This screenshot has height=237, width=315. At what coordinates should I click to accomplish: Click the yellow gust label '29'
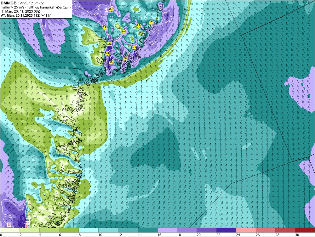tap(105, 27)
